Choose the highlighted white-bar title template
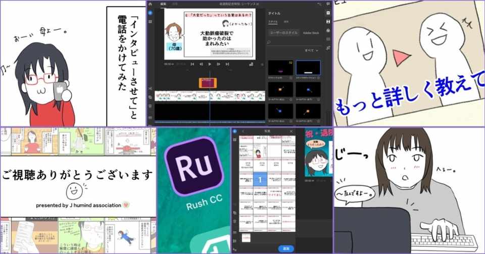 pos(308,68)
